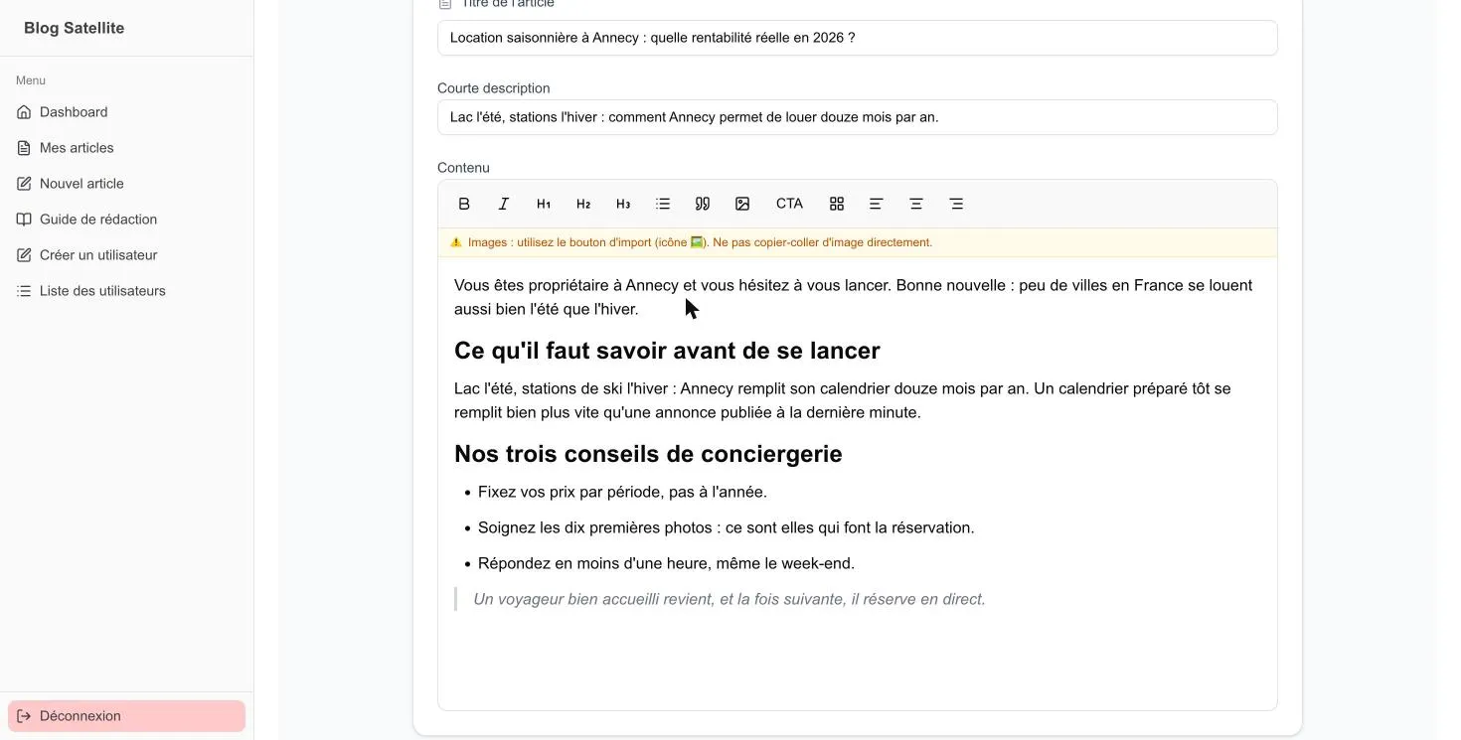The width and height of the screenshot is (1461, 740).
Task: Select Nouvel article menu item
Action: 126,184
